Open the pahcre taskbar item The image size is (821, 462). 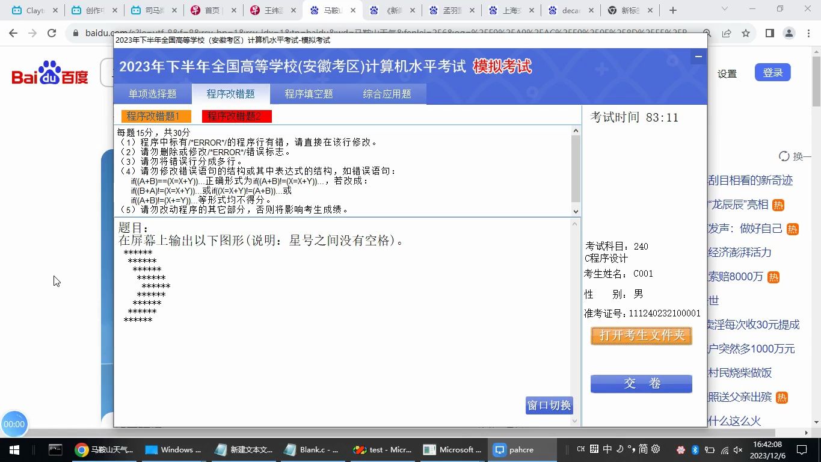523,449
